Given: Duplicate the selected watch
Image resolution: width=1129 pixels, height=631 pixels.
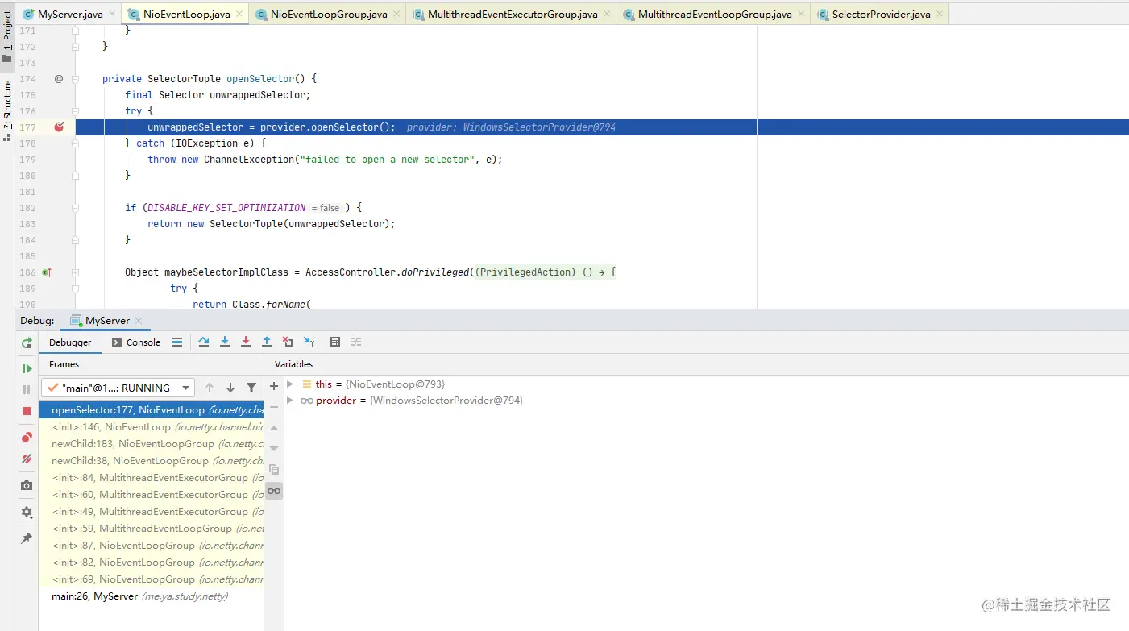Looking at the screenshot, I should (x=274, y=470).
